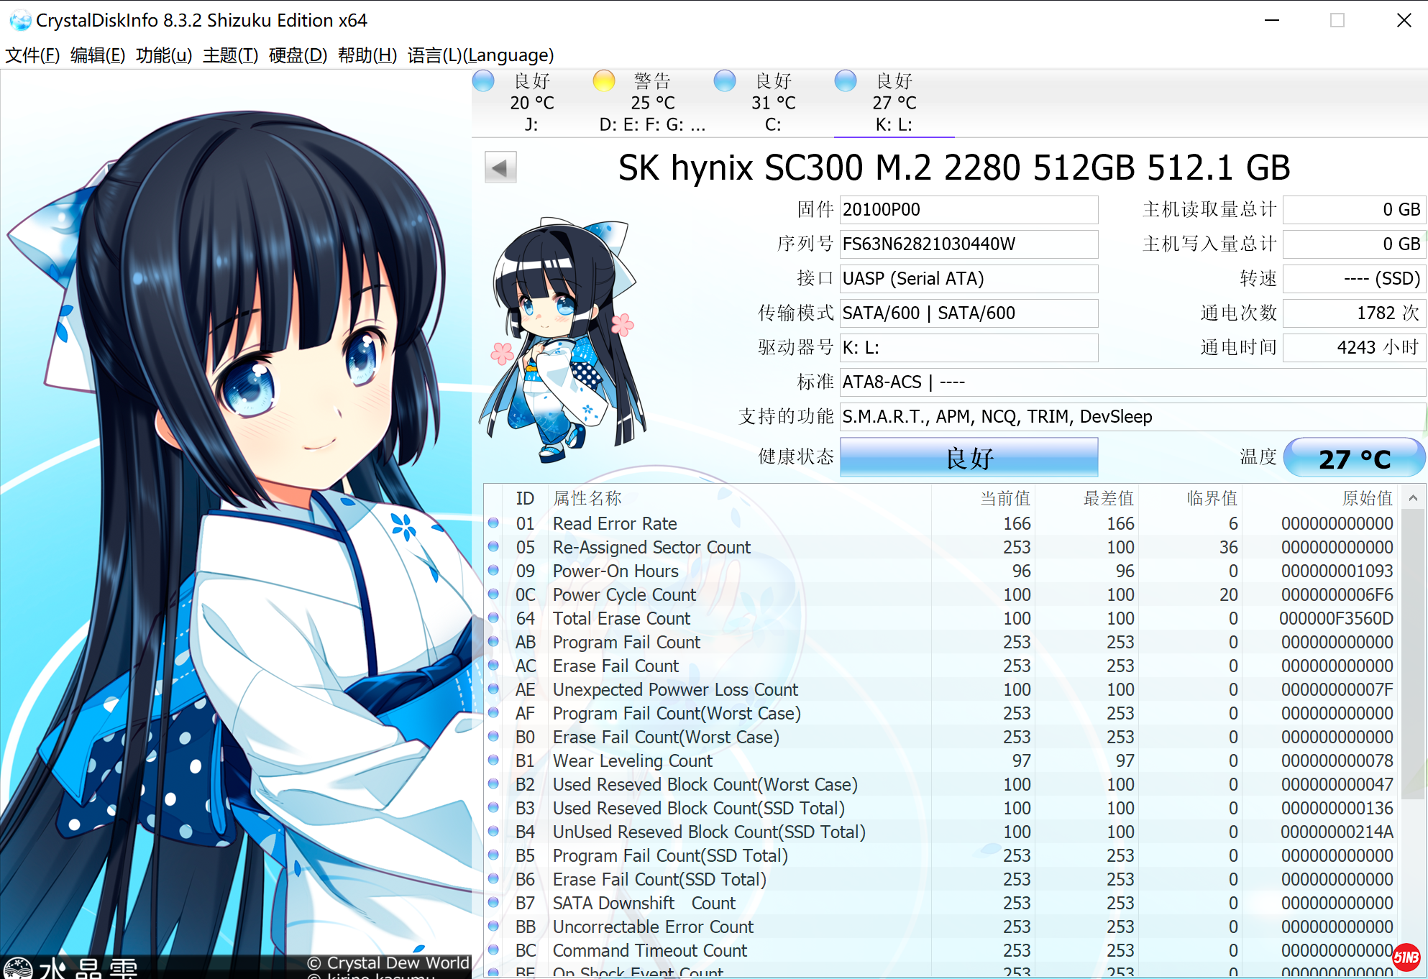This screenshot has width=1428, height=979.
Task: Select the indicator dot next to Wear Leveling Count
Action: [x=493, y=760]
